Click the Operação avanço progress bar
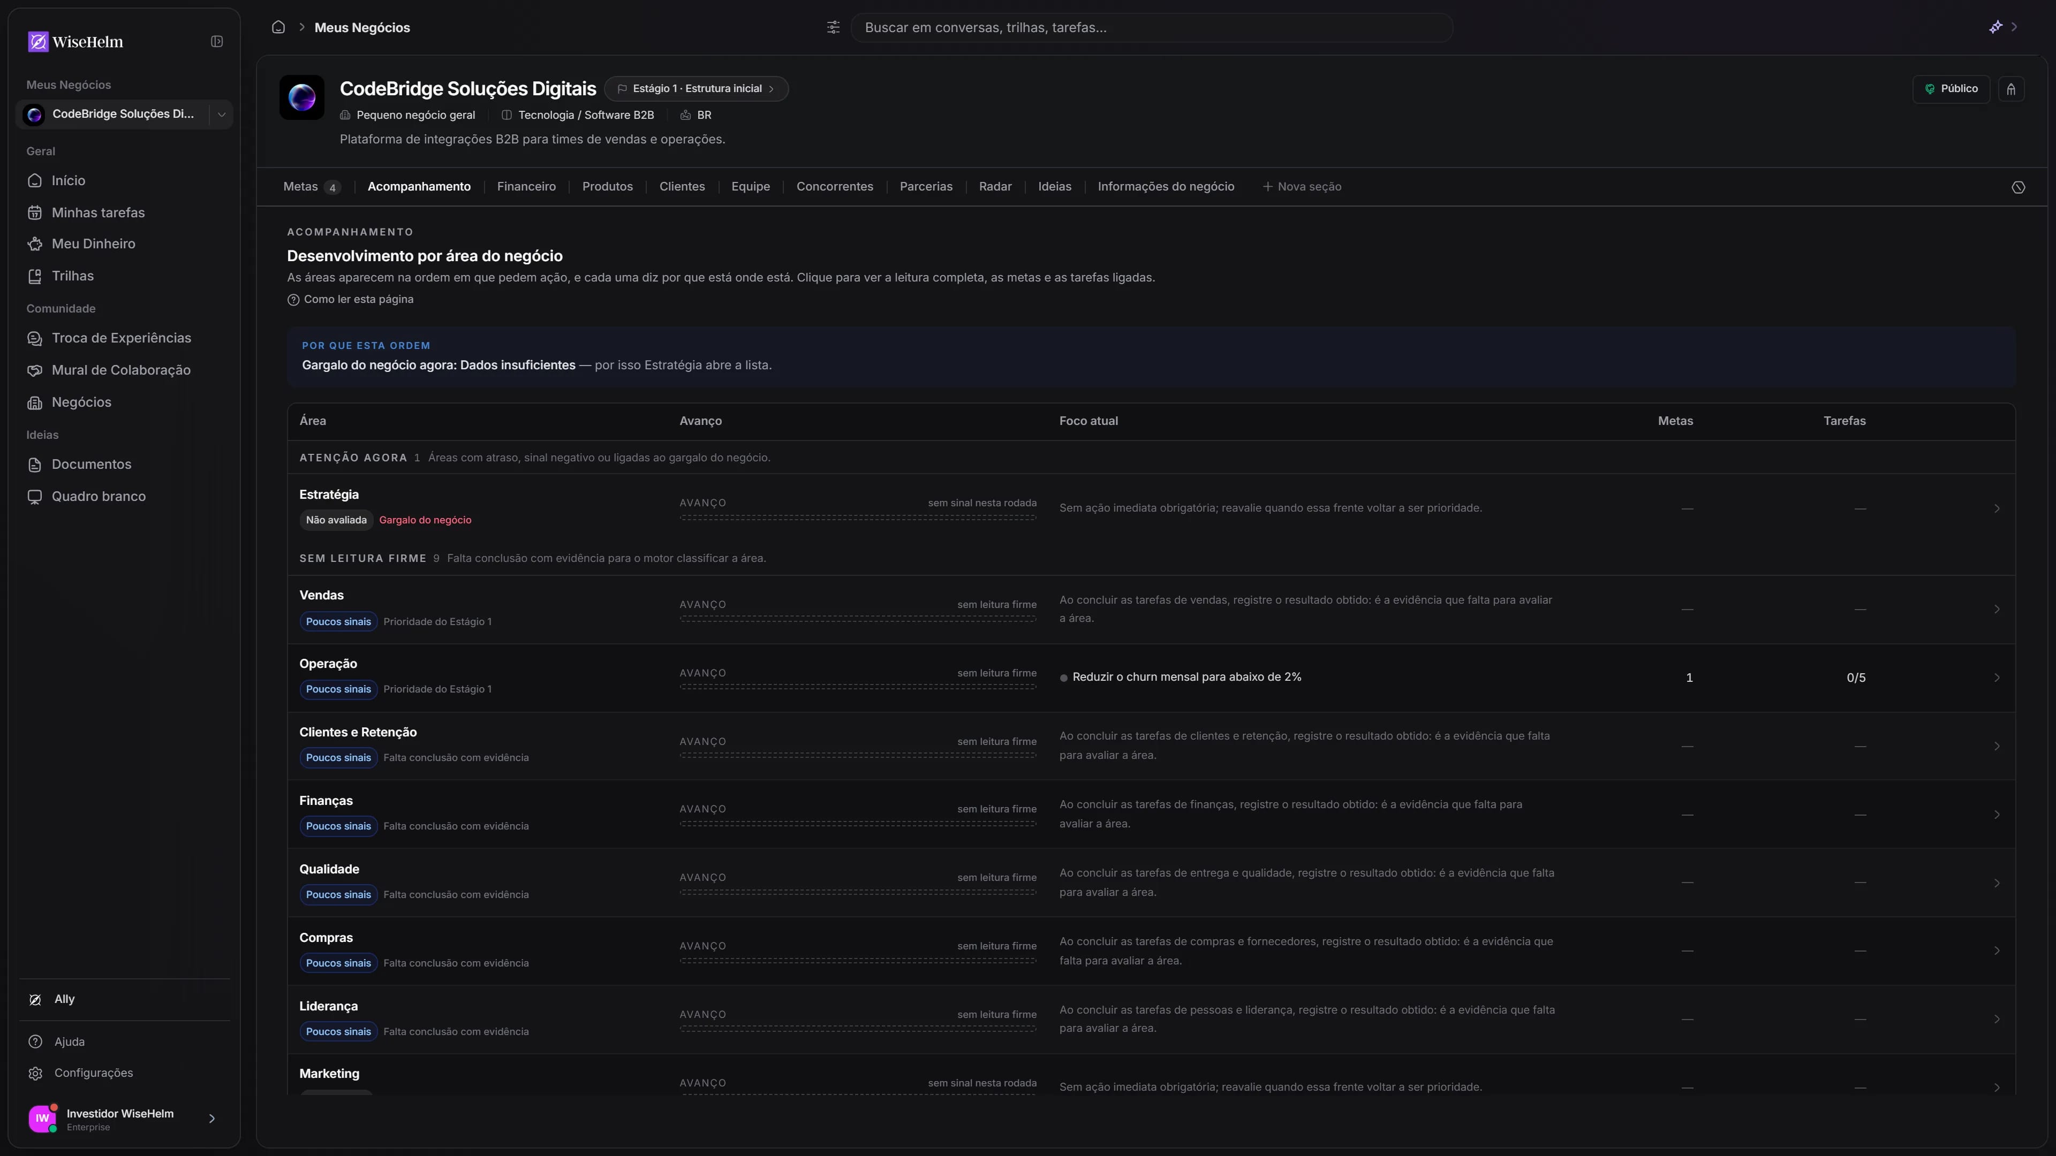The height and width of the screenshot is (1156, 2056). 858,687
